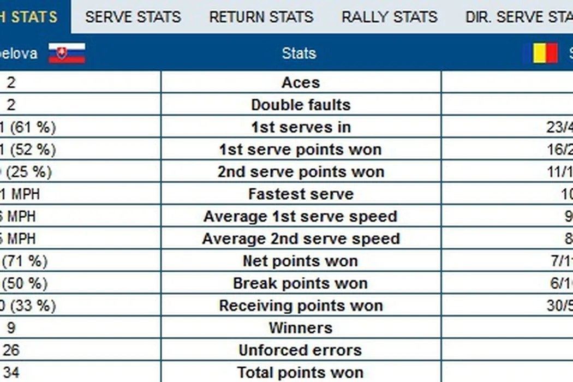Click '1st serve points won' label
Screen dimensions: 573x382
(x=301, y=150)
